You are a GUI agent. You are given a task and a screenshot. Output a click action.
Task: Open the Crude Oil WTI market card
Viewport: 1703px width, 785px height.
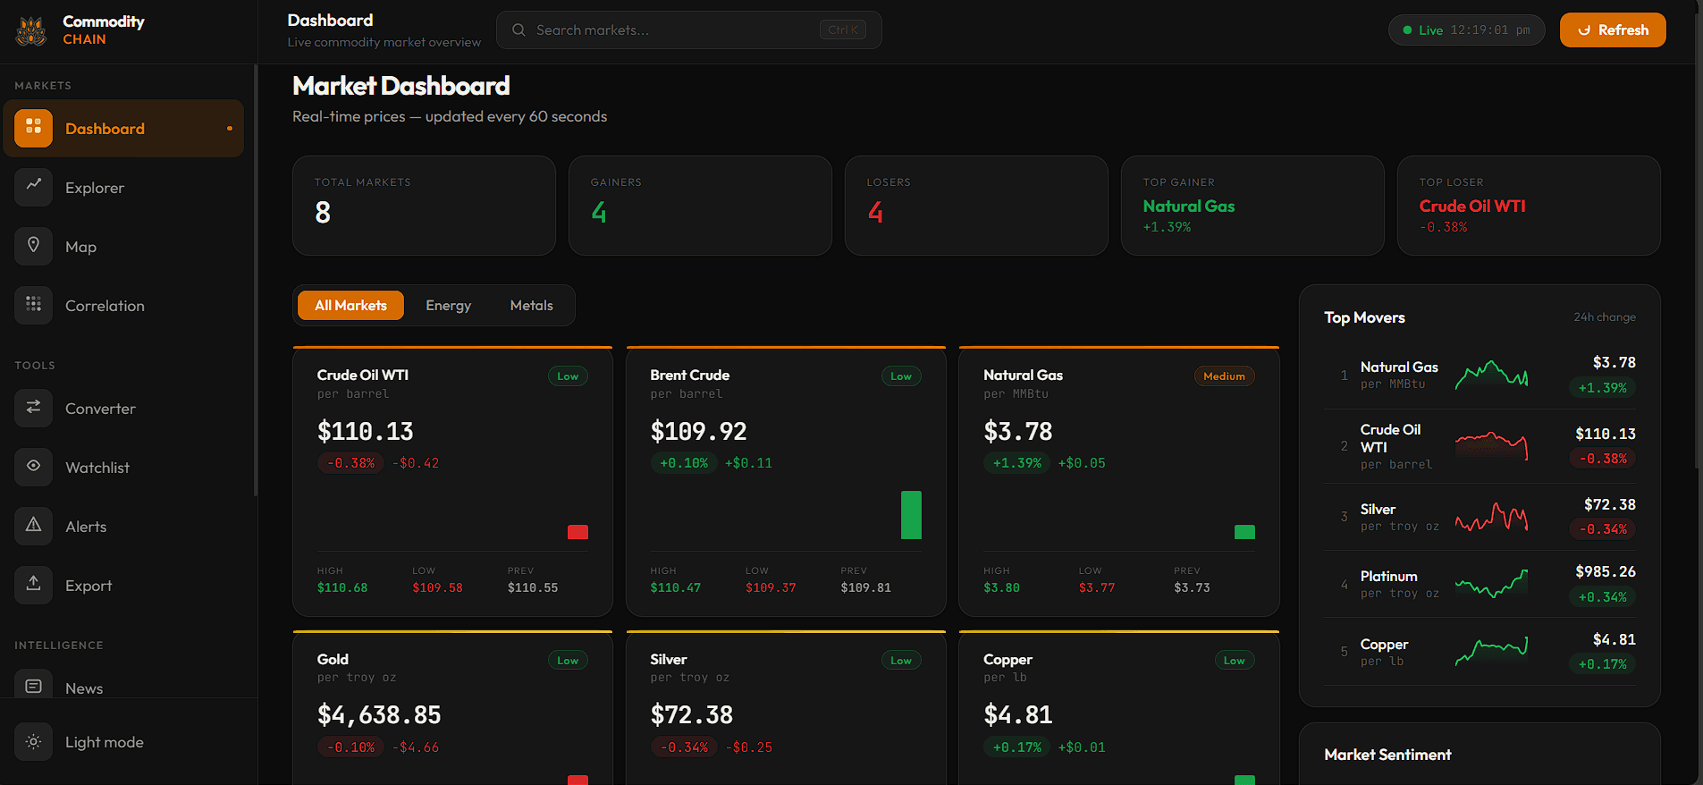[x=452, y=482]
